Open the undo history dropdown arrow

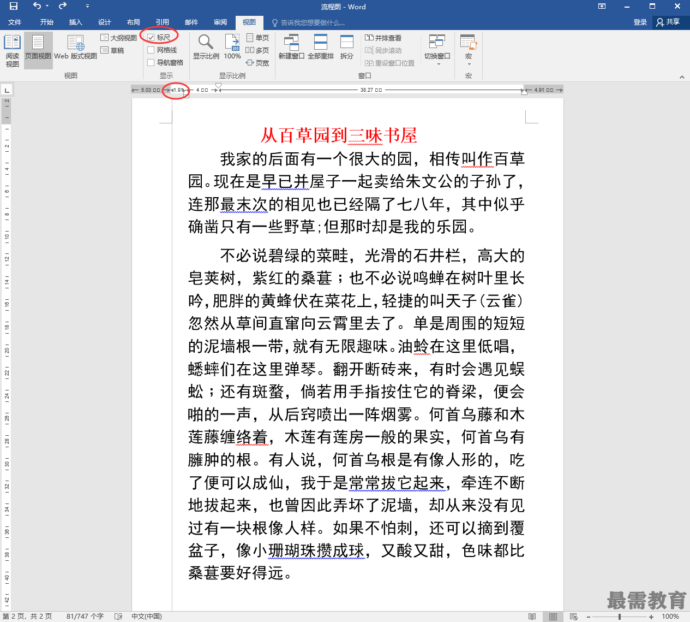click(x=47, y=6)
